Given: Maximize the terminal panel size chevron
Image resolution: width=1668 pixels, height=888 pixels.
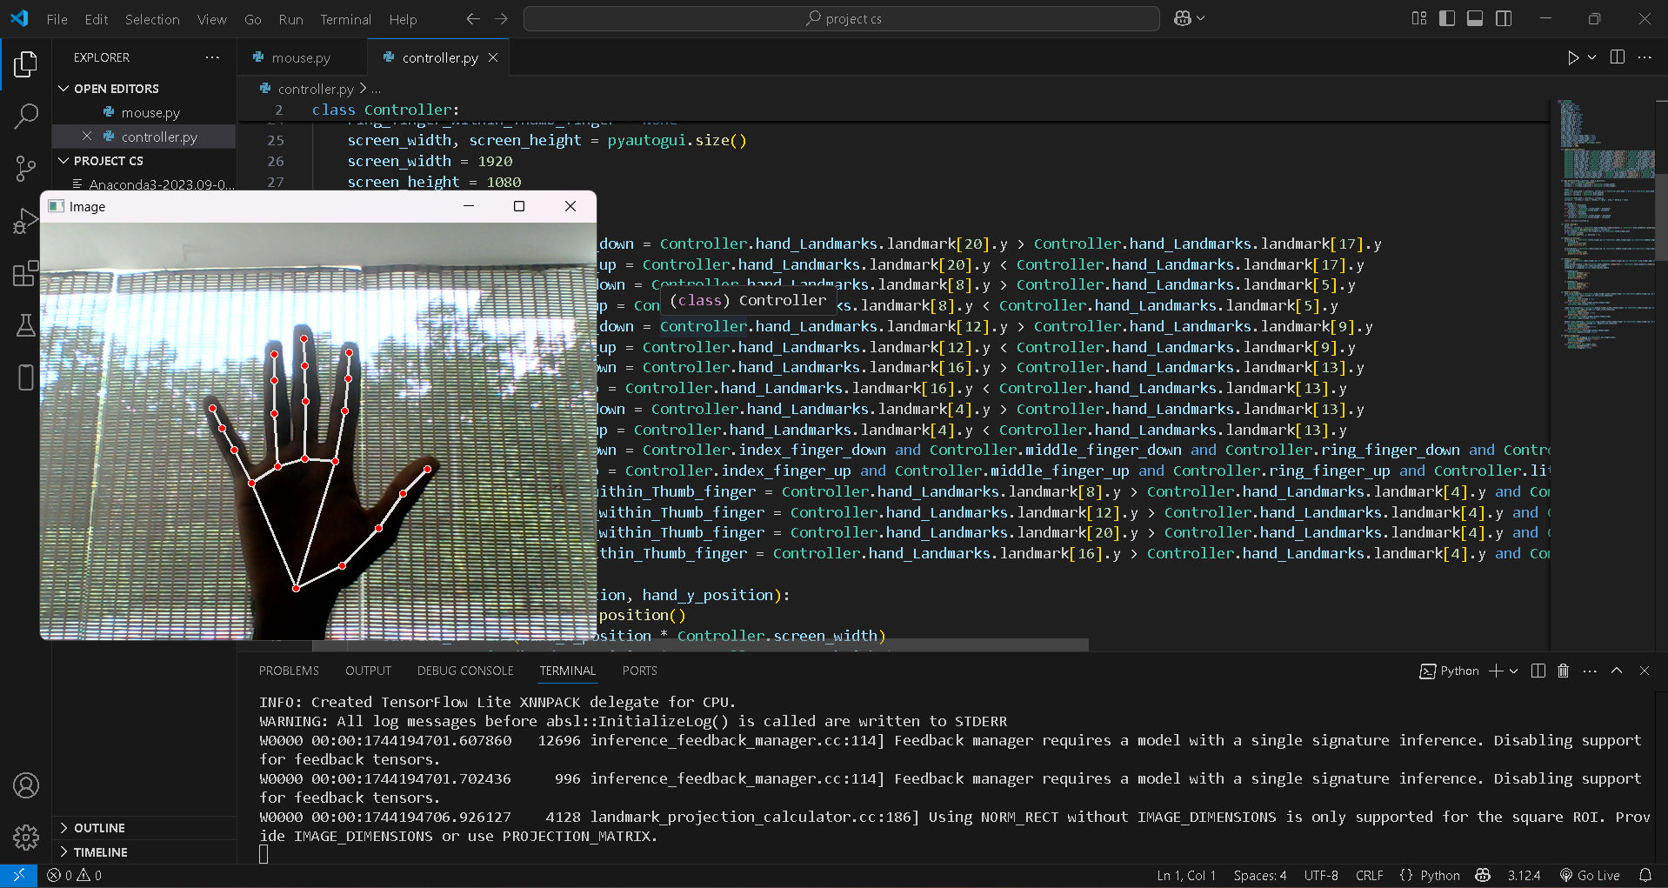Looking at the screenshot, I should click(x=1617, y=671).
